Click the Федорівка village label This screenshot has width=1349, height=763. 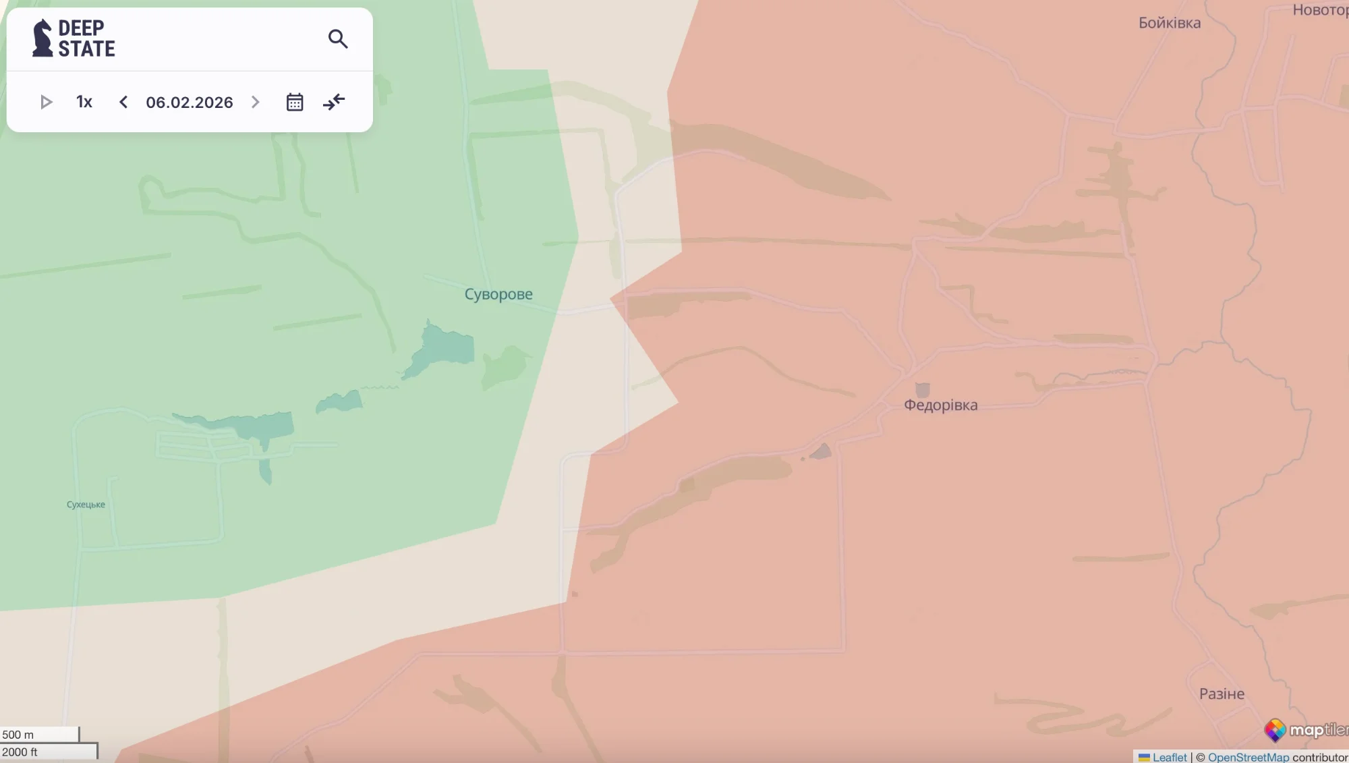tap(940, 405)
